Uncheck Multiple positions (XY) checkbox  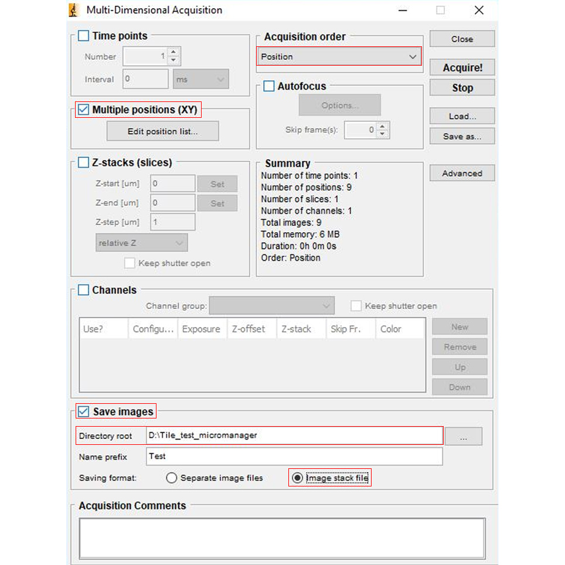click(x=84, y=110)
